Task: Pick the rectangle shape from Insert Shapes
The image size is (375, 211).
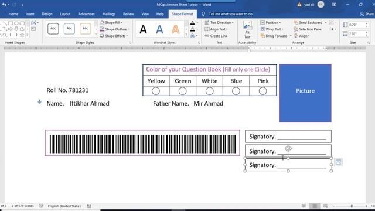Action: [11, 23]
